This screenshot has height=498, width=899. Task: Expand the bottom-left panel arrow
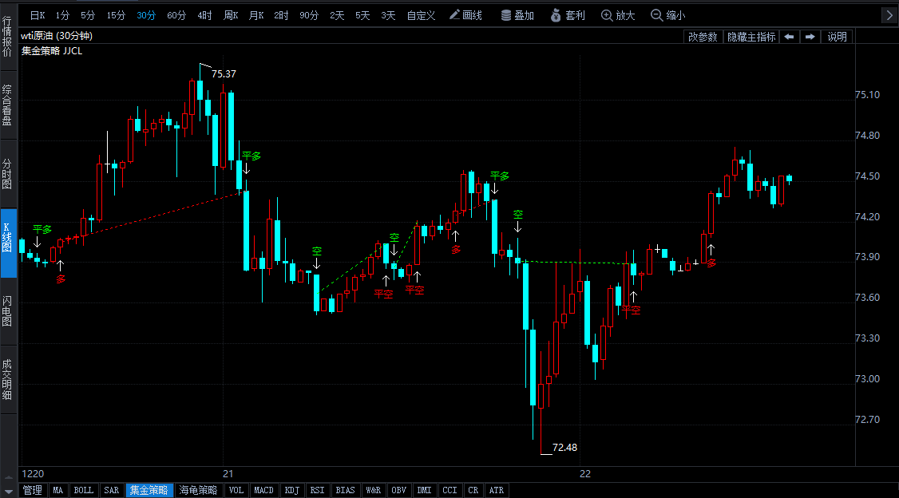[x=9, y=492]
